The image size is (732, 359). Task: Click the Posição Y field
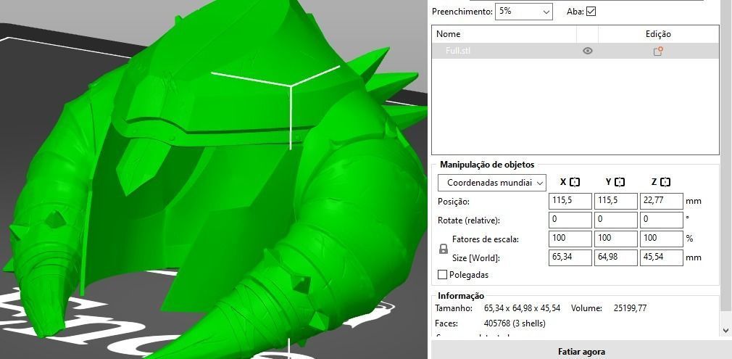(x=616, y=201)
